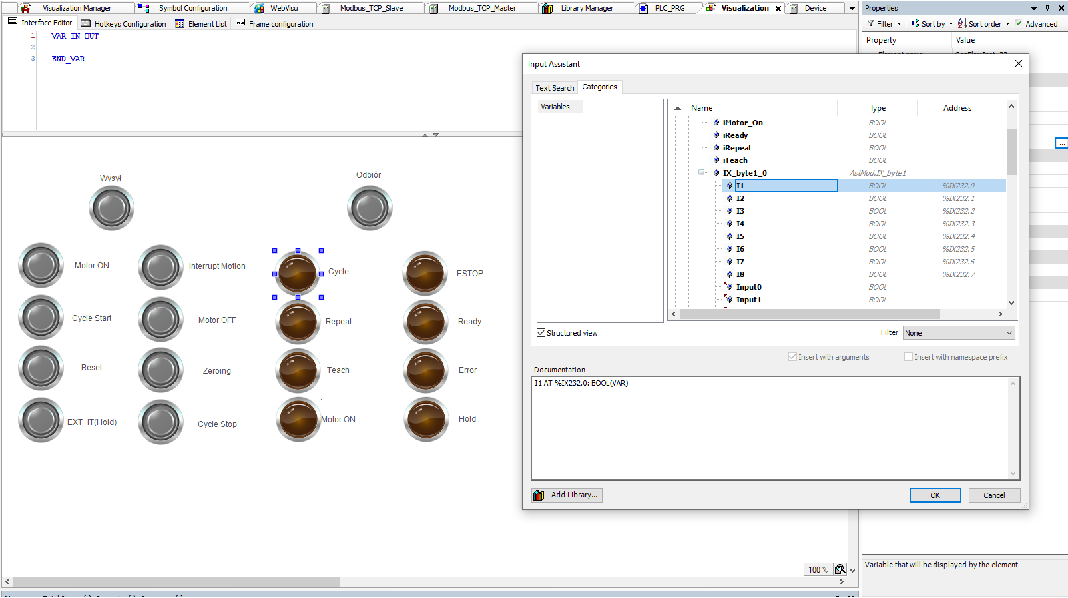The image size is (1068, 598).
Task: Click the 100 % zoom field
Action: pos(818,570)
